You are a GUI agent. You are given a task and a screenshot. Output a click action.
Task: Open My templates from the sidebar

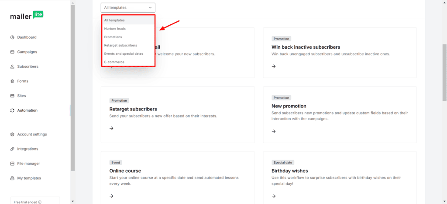[29, 178]
